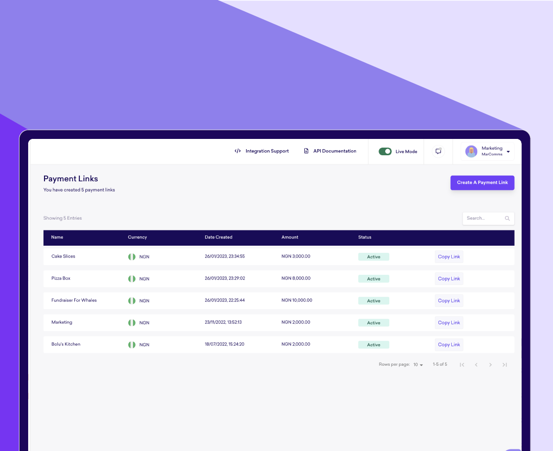Select the Pizza Box name cell
The height and width of the screenshot is (451, 553).
[61, 278]
